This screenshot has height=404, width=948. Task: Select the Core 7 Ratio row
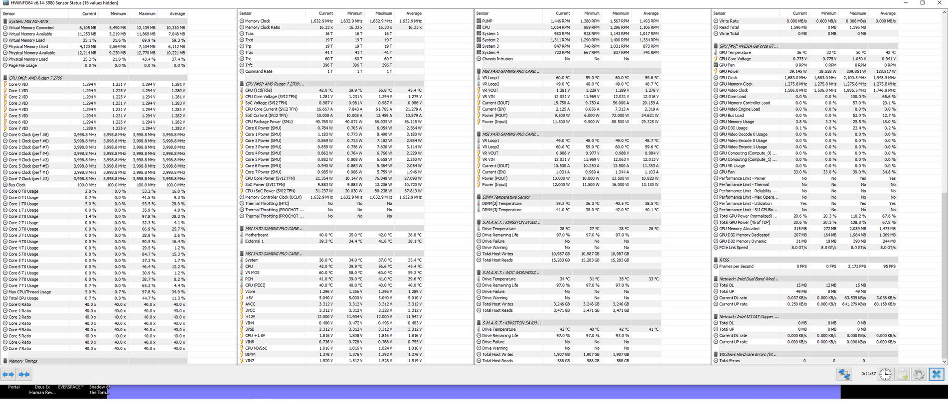pos(95,348)
